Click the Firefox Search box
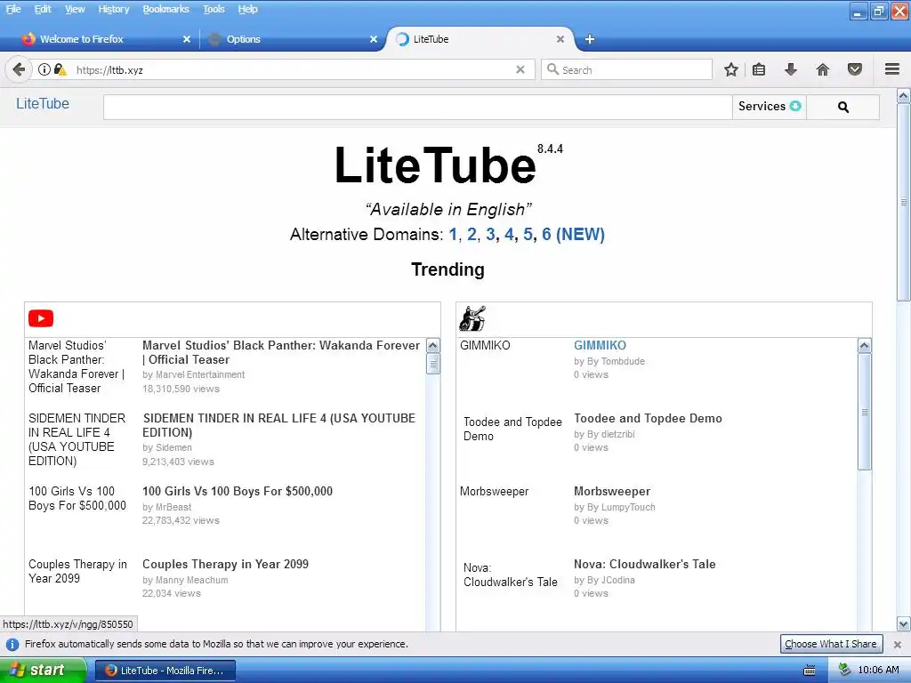 click(627, 69)
